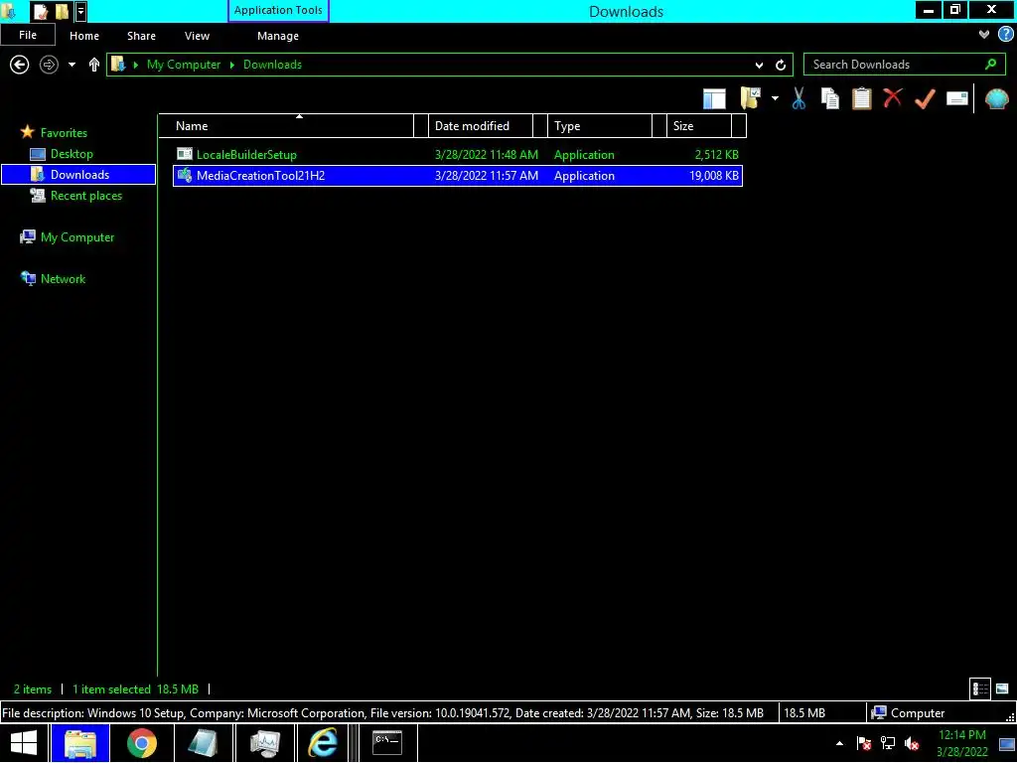
Task: Open the recent locations dropdown arrow
Action: click(x=72, y=65)
